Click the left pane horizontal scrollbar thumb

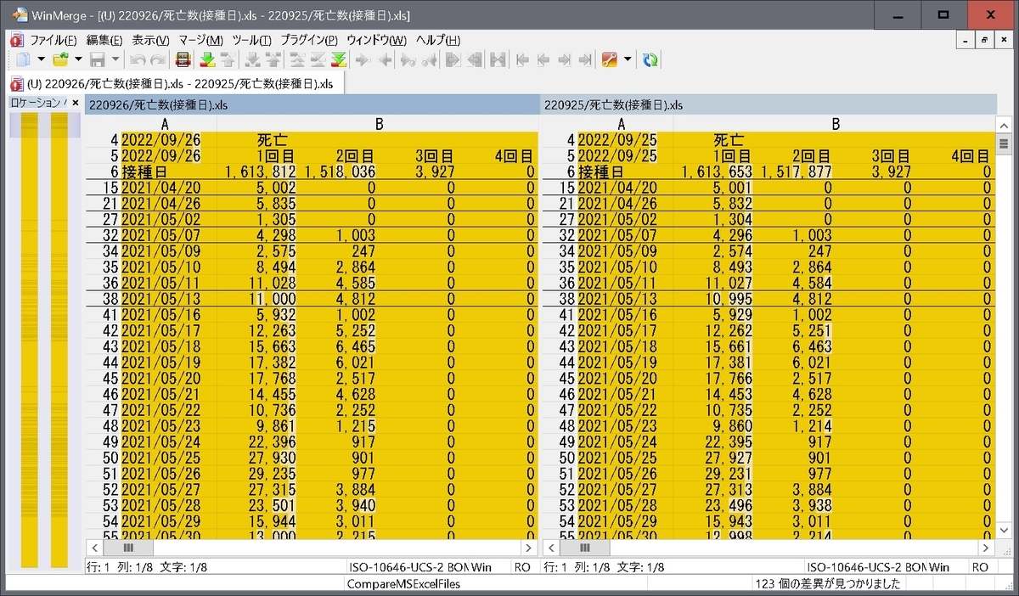tap(129, 548)
